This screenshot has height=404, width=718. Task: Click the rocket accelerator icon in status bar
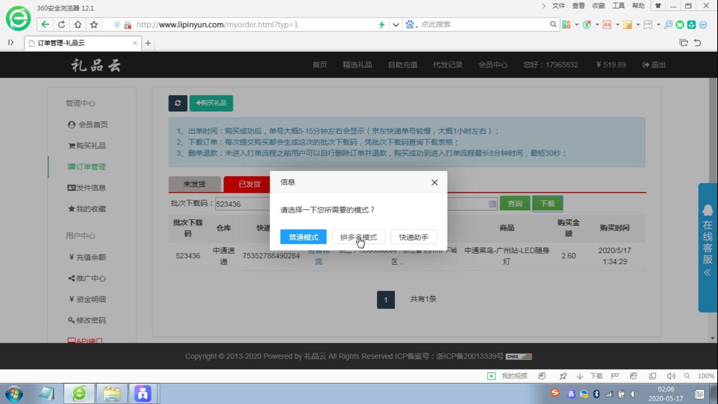click(x=563, y=376)
